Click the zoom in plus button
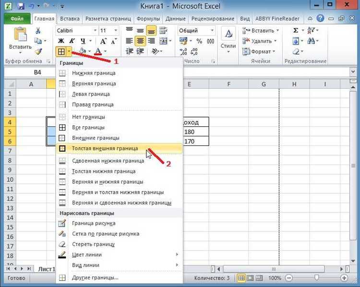This screenshot has height=287, width=360. pos(344,278)
